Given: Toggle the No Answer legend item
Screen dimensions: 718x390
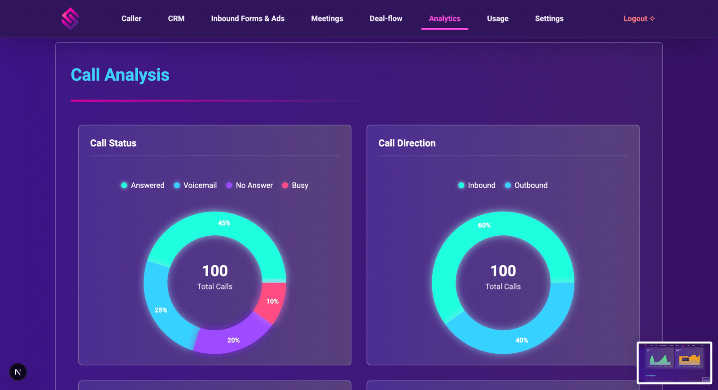Looking at the screenshot, I should (250, 185).
